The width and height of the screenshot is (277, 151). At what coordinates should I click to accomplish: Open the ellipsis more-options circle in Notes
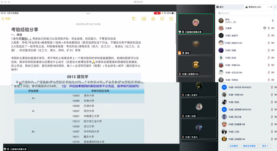(162, 19)
